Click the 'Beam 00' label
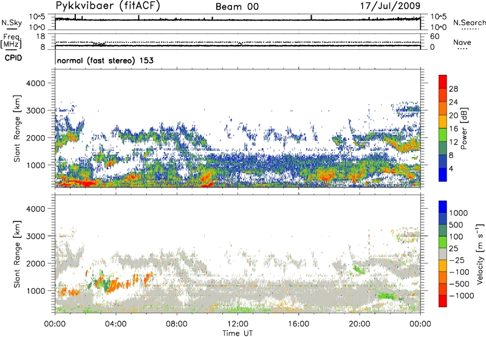486x337 pixels. pyautogui.click(x=237, y=7)
